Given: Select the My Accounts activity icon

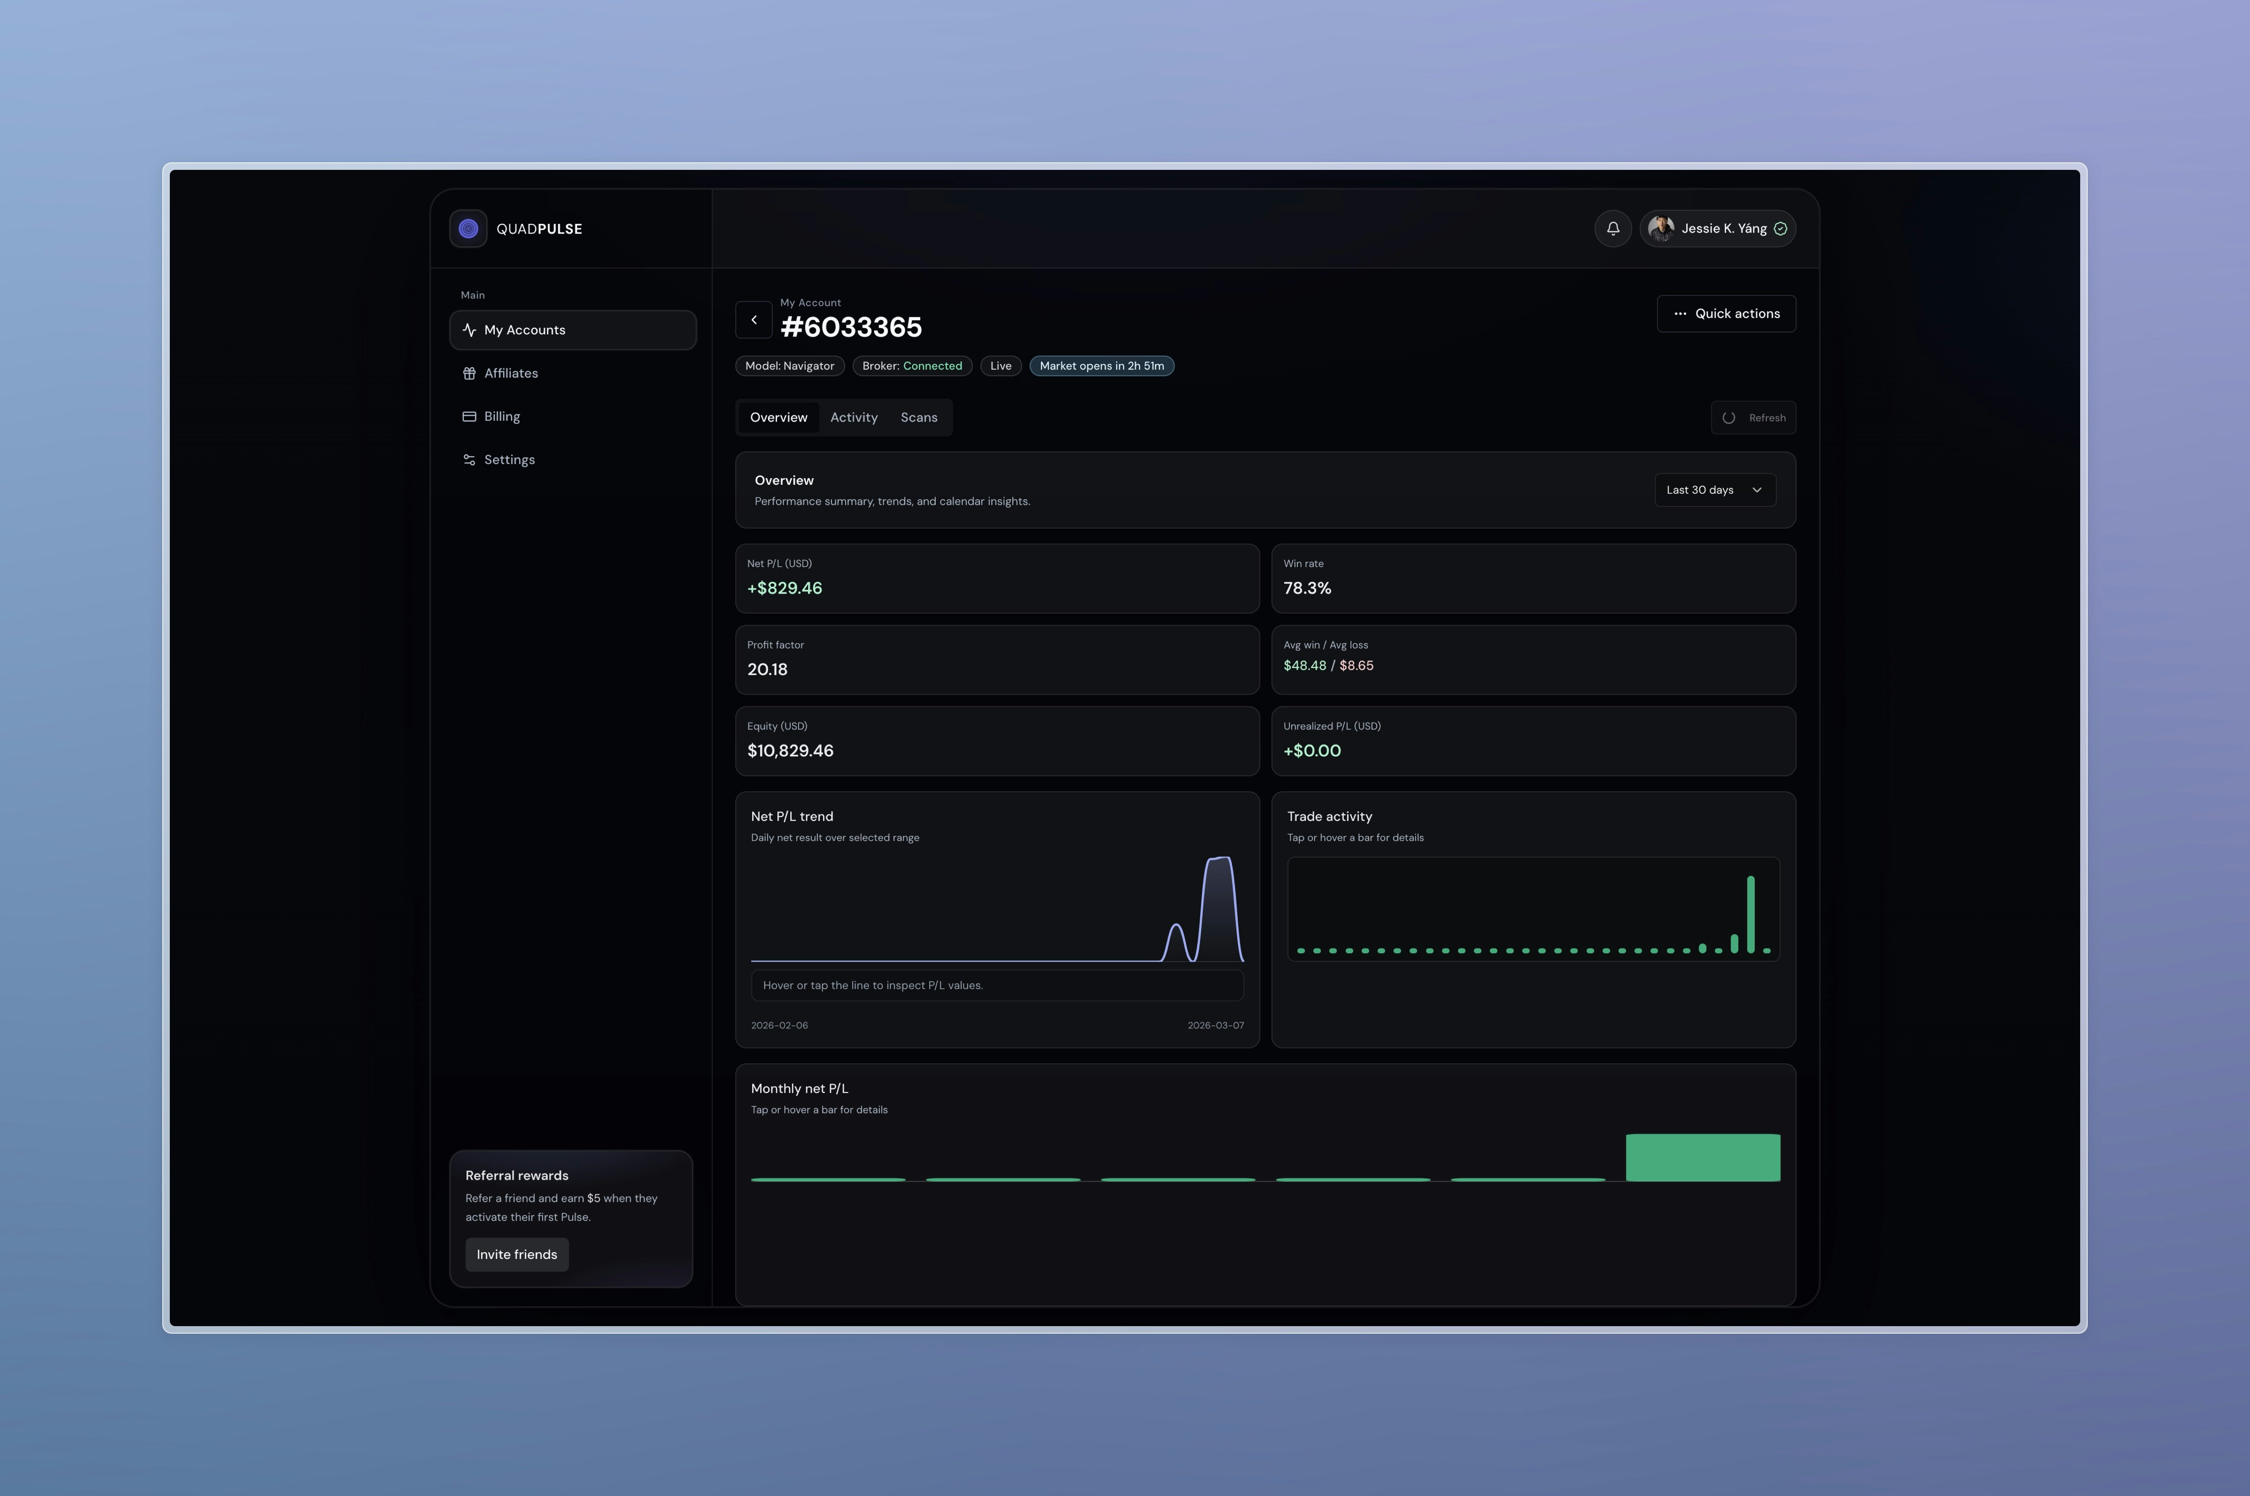Looking at the screenshot, I should 469,329.
